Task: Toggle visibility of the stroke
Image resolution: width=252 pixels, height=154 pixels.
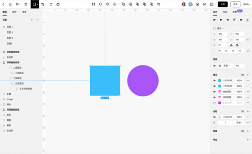Action: click(x=214, y=117)
